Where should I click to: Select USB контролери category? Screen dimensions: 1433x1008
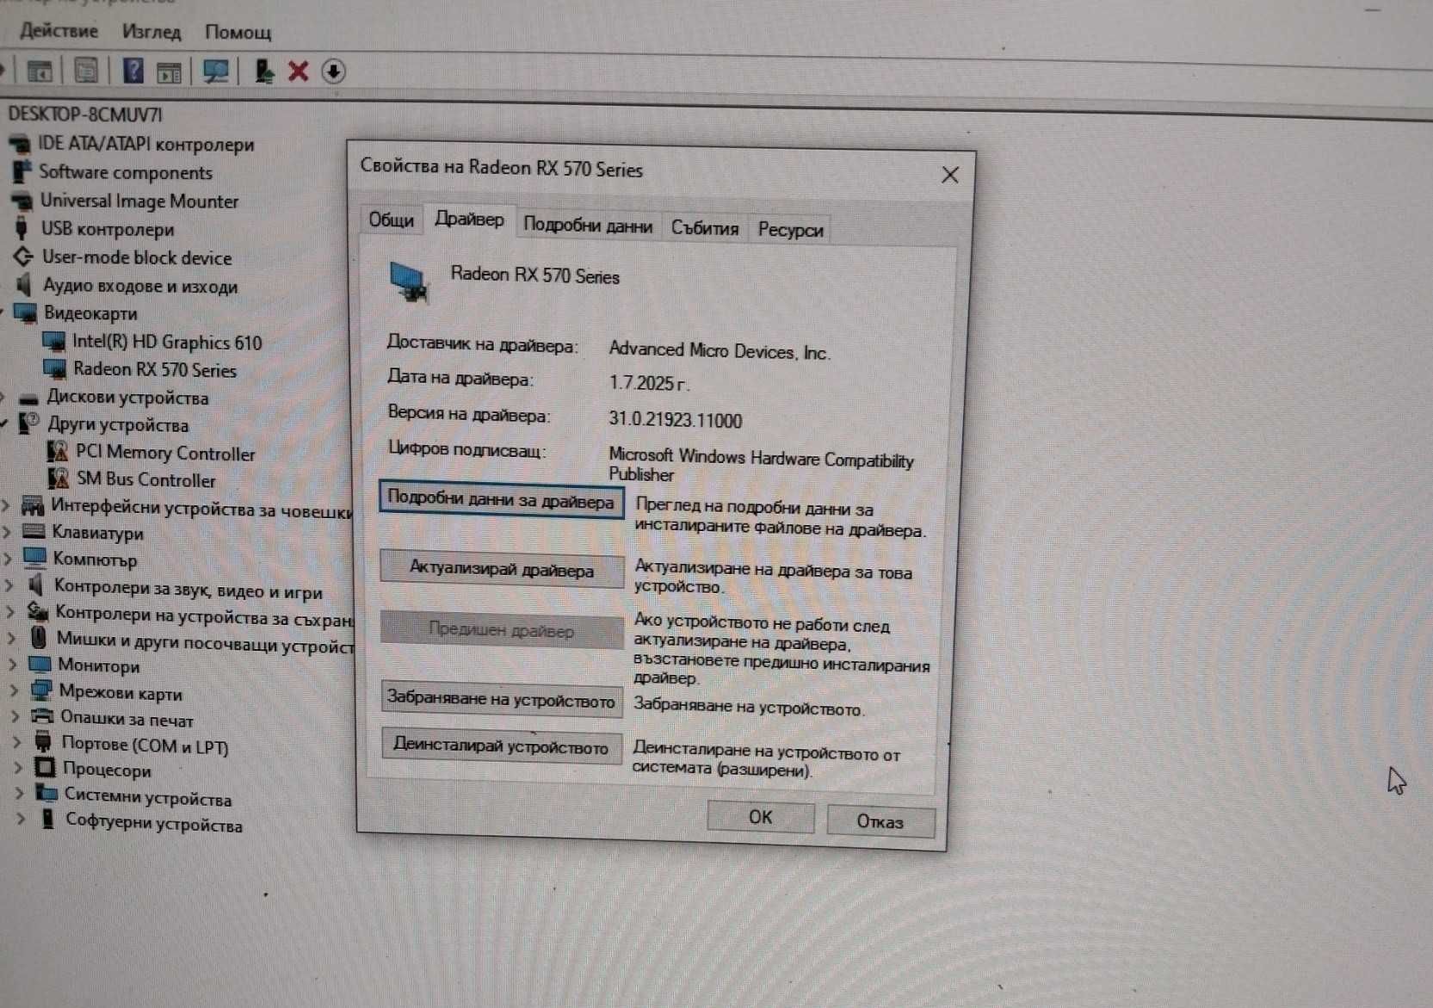(x=108, y=230)
